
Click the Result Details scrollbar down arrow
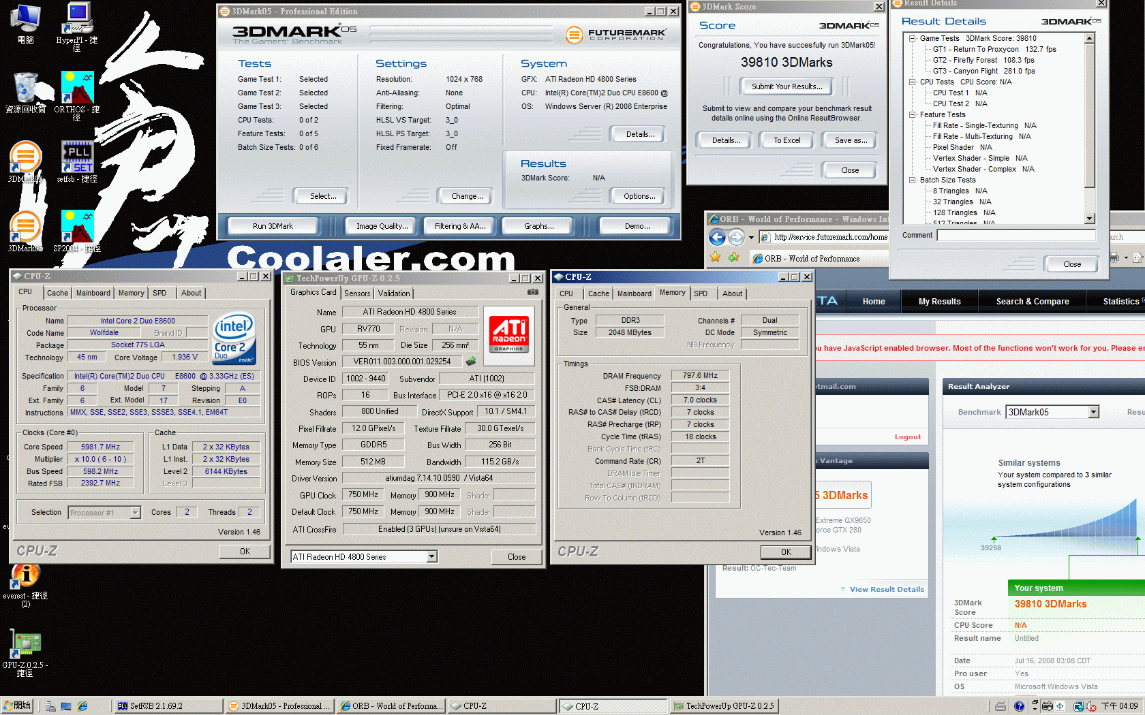[1090, 219]
